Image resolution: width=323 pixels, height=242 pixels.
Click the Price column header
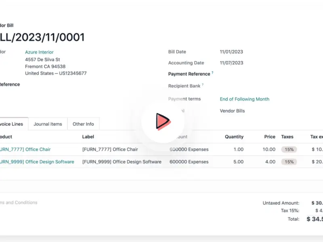(x=270, y=137)
